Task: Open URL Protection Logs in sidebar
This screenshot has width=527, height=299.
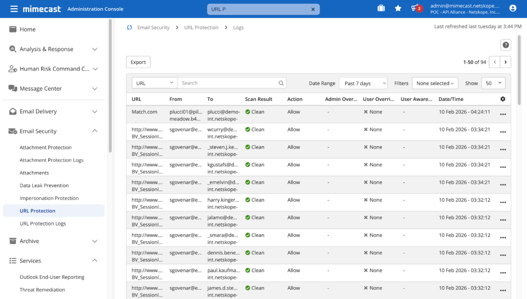Action: [43, 223]
